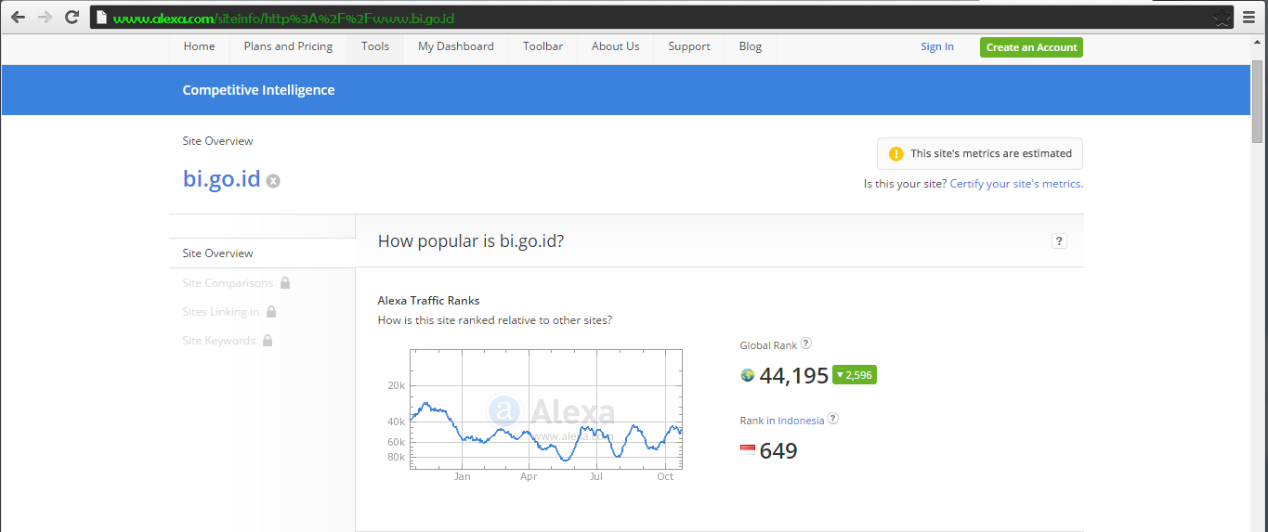Click the Competitive Intelligence heading

coord(258,90)
